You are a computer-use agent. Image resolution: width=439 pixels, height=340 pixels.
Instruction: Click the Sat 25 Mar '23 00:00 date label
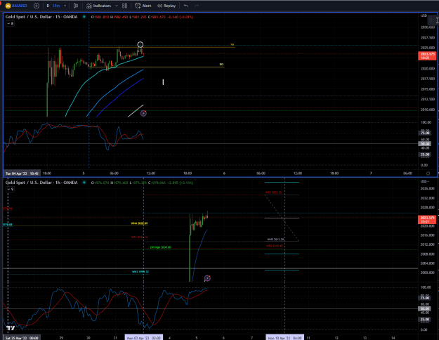tap(22, 338)
